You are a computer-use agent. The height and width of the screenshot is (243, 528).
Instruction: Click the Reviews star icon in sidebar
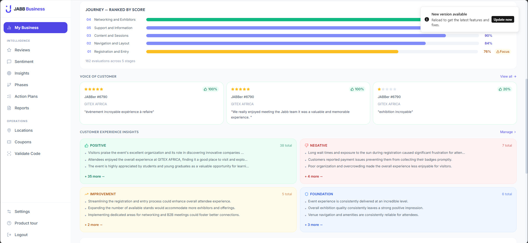pos(9,50)
